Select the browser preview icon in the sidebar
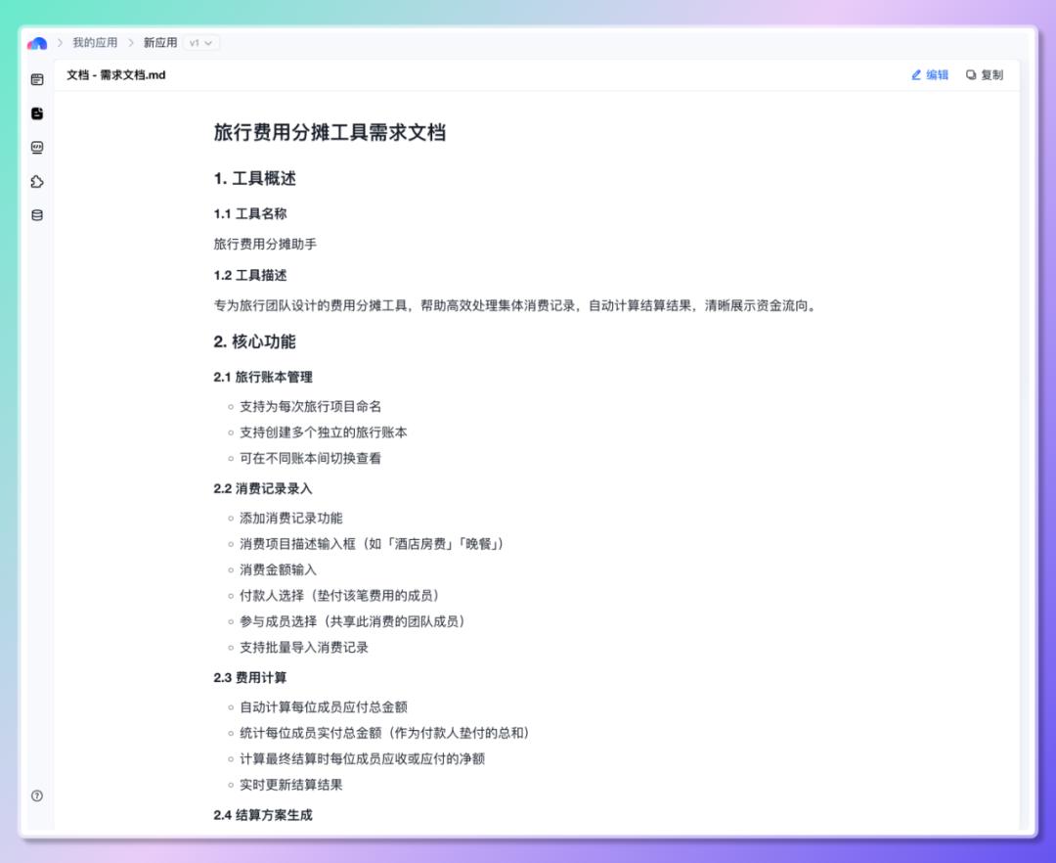1056x863 pixels. point(36,78)
